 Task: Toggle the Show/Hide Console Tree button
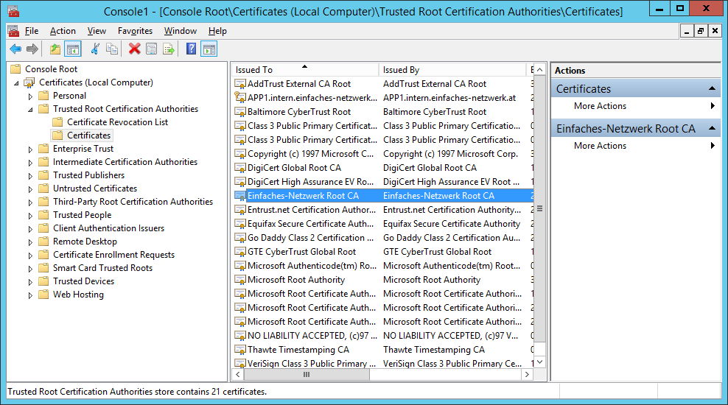click(72, 49)
